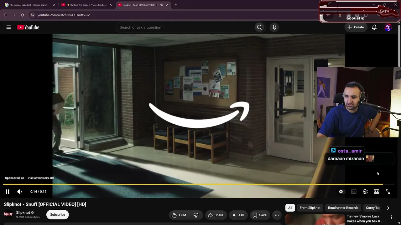Subscribe to the Slipknot channel
Image resolution: width=401 pixels, height=225 pixels.
pos(58,215)
